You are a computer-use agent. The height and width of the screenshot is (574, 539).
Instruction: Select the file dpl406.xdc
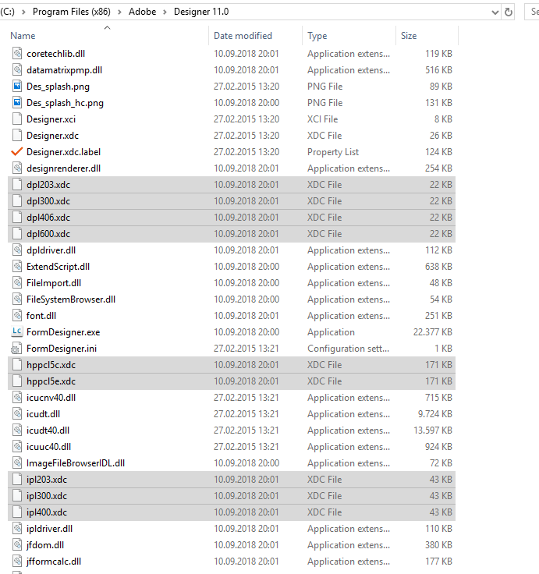pos(232,218)
